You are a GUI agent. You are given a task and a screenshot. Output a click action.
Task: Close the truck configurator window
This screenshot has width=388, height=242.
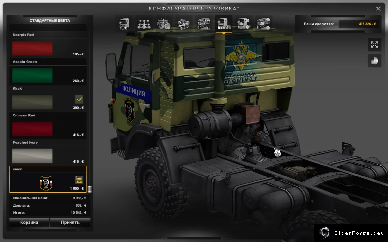(378, 9)
